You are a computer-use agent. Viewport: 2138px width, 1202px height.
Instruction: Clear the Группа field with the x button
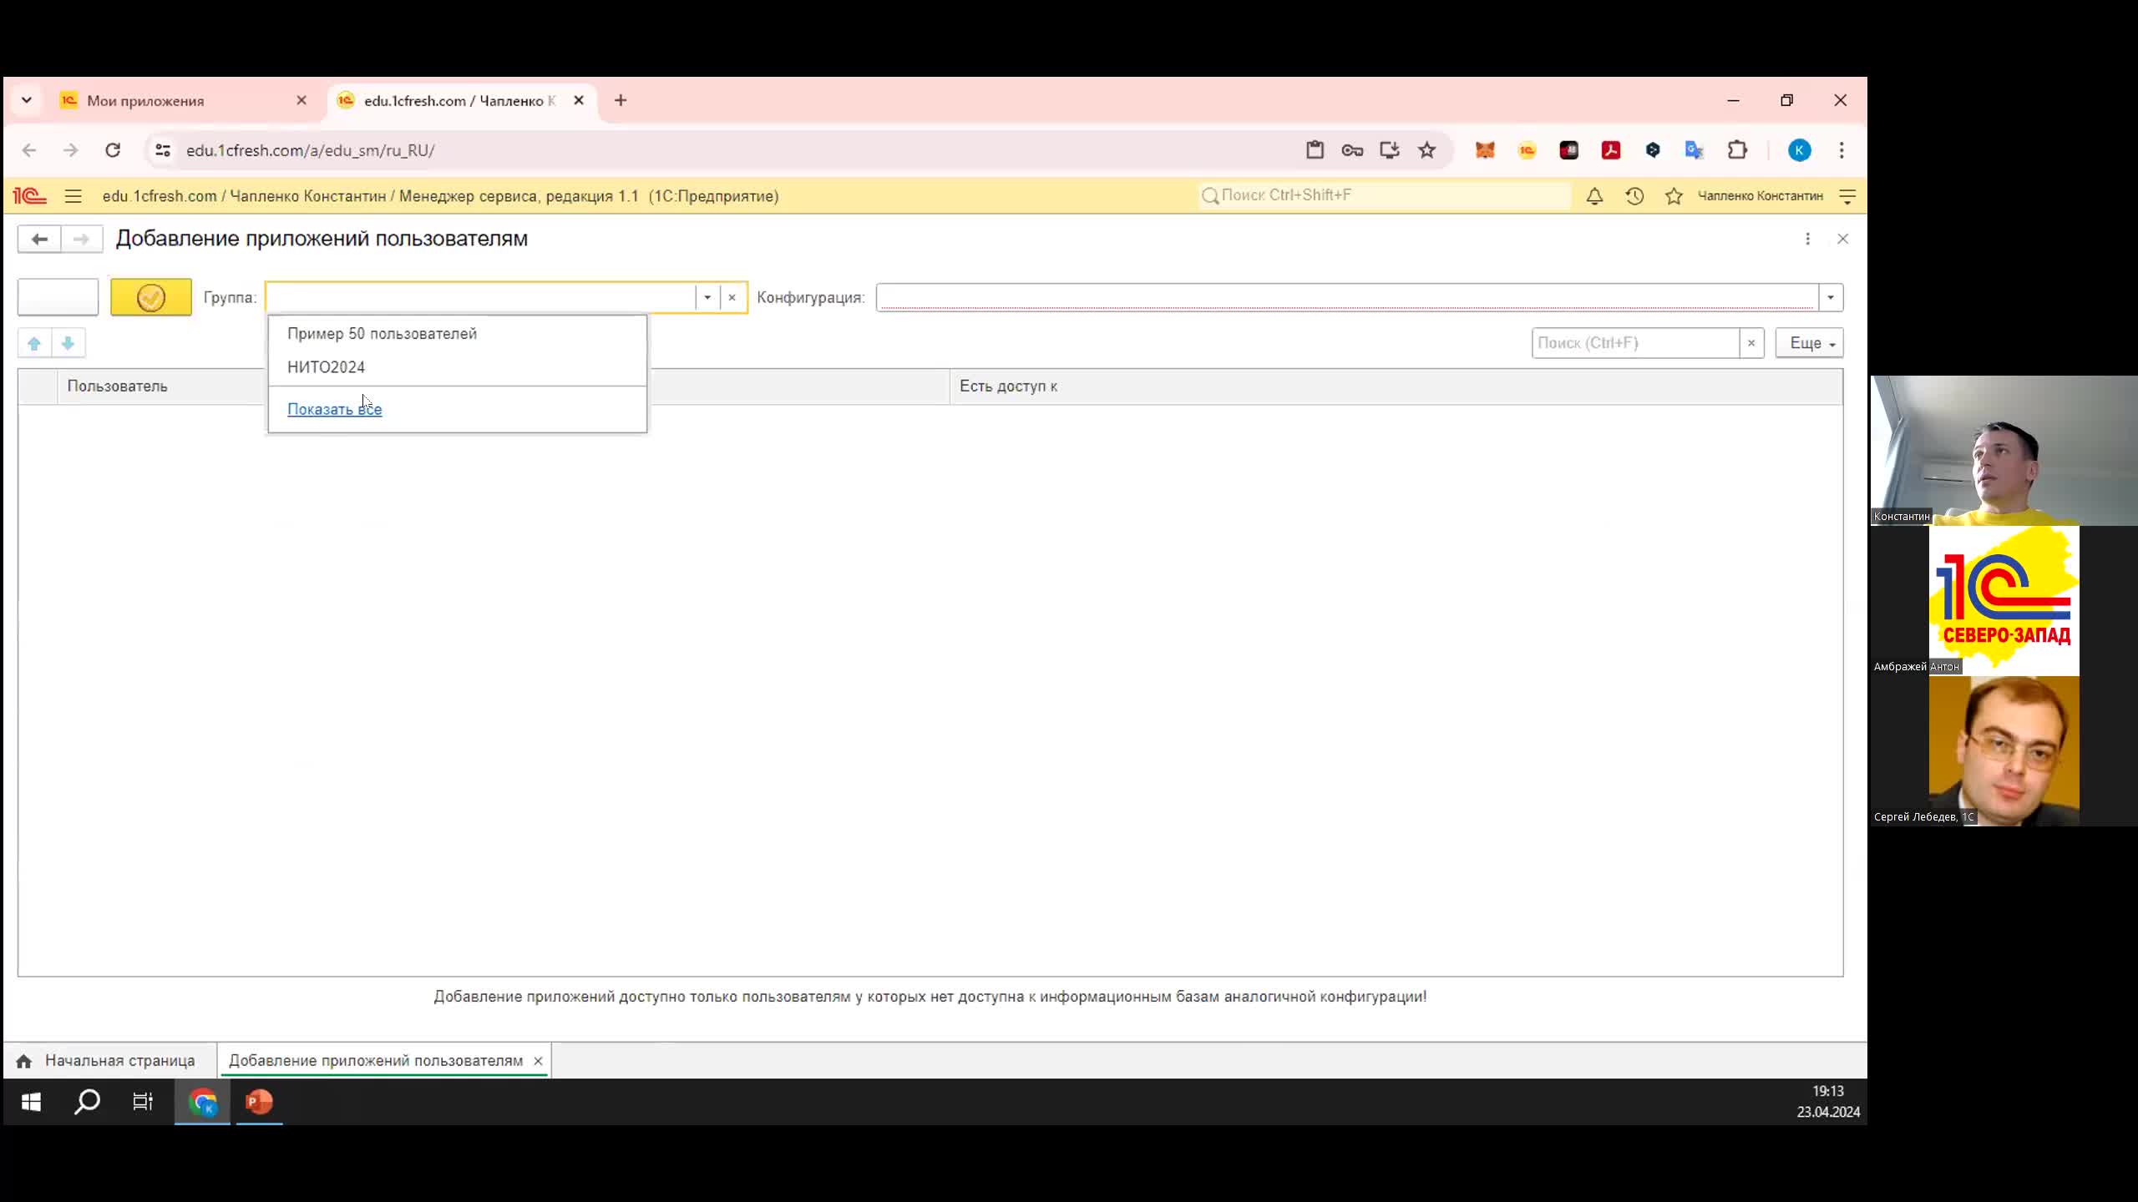(732, 297)
